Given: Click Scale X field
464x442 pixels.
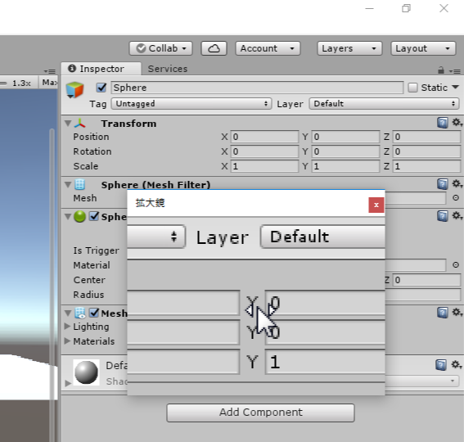Looking at the screenshot, I should tap(264, 166).
